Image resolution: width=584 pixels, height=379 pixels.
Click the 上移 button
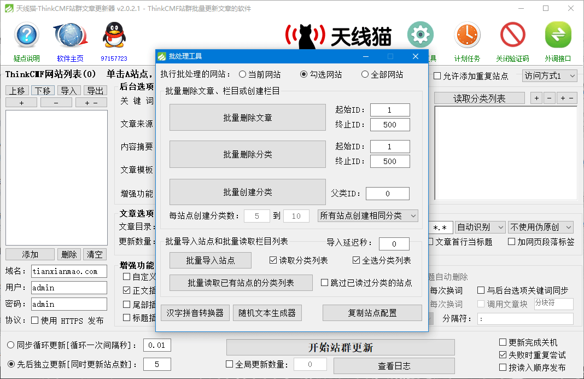17,91
